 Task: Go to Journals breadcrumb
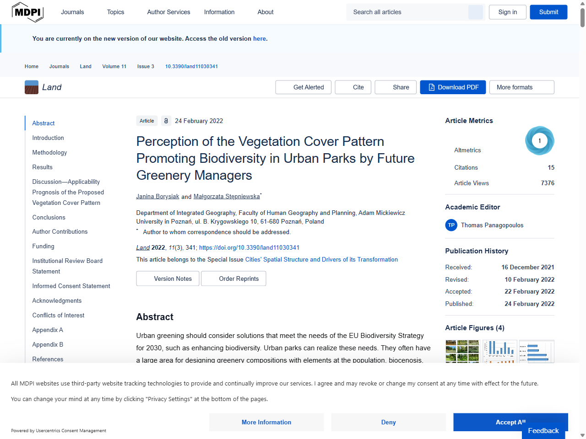pyautogui.click(x=59, y=66)
